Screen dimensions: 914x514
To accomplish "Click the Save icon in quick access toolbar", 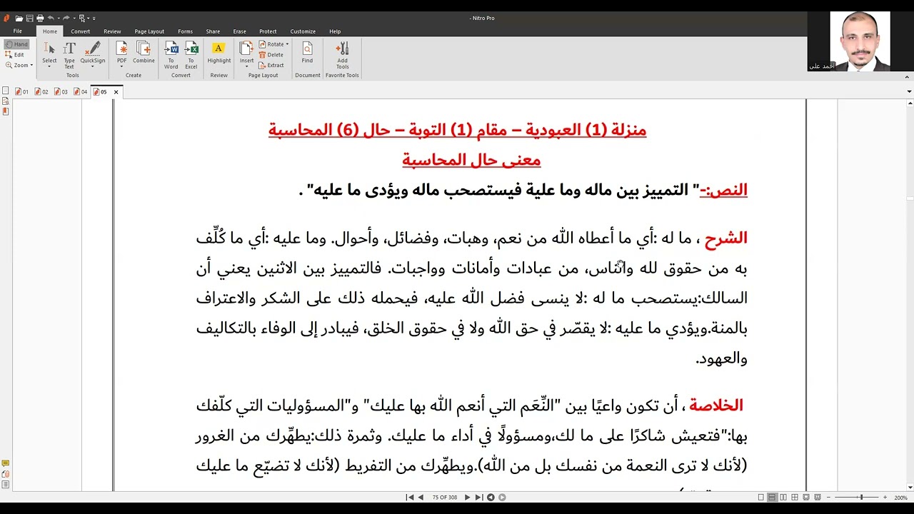I will pos(29,18).
